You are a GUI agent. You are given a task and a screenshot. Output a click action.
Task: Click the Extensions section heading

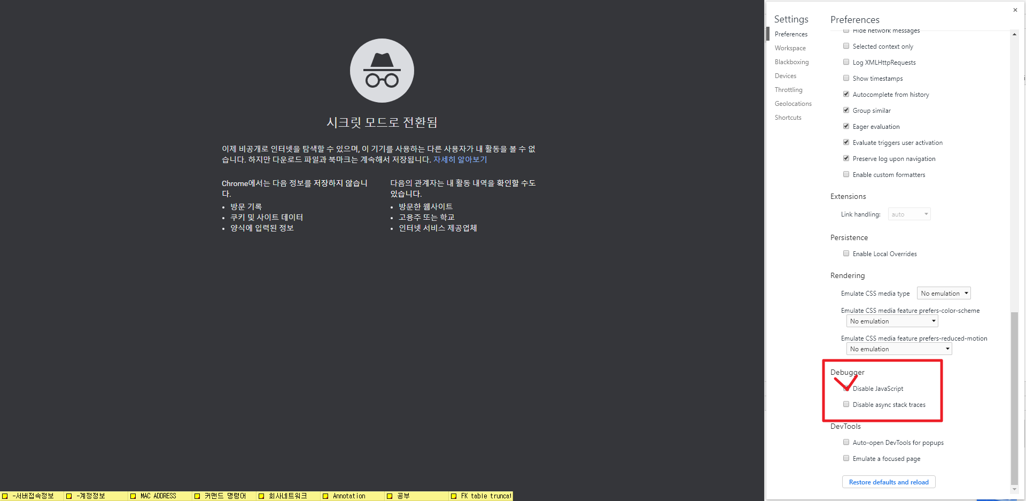(848, 196)
